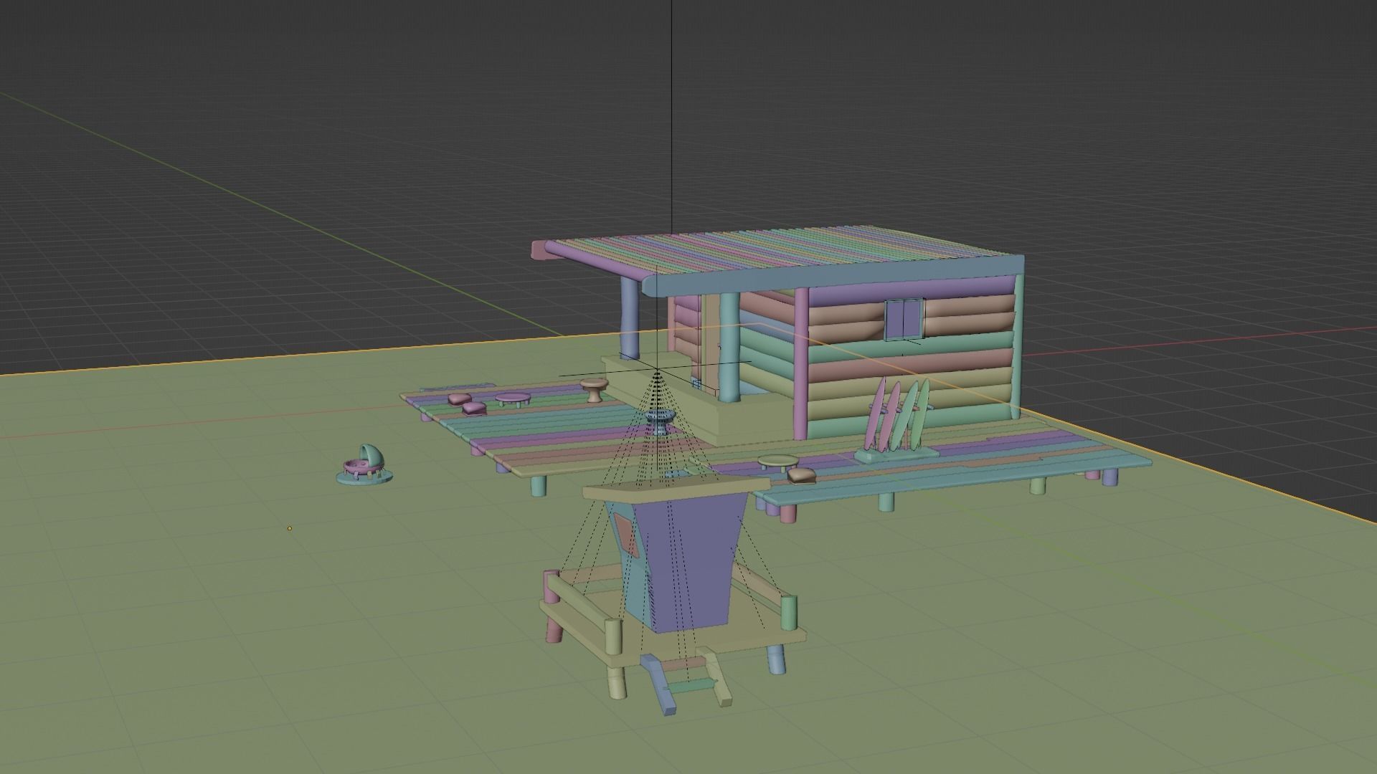Select the round table on the front deck
Screen dimensions: 1377x774
point(777,462)
